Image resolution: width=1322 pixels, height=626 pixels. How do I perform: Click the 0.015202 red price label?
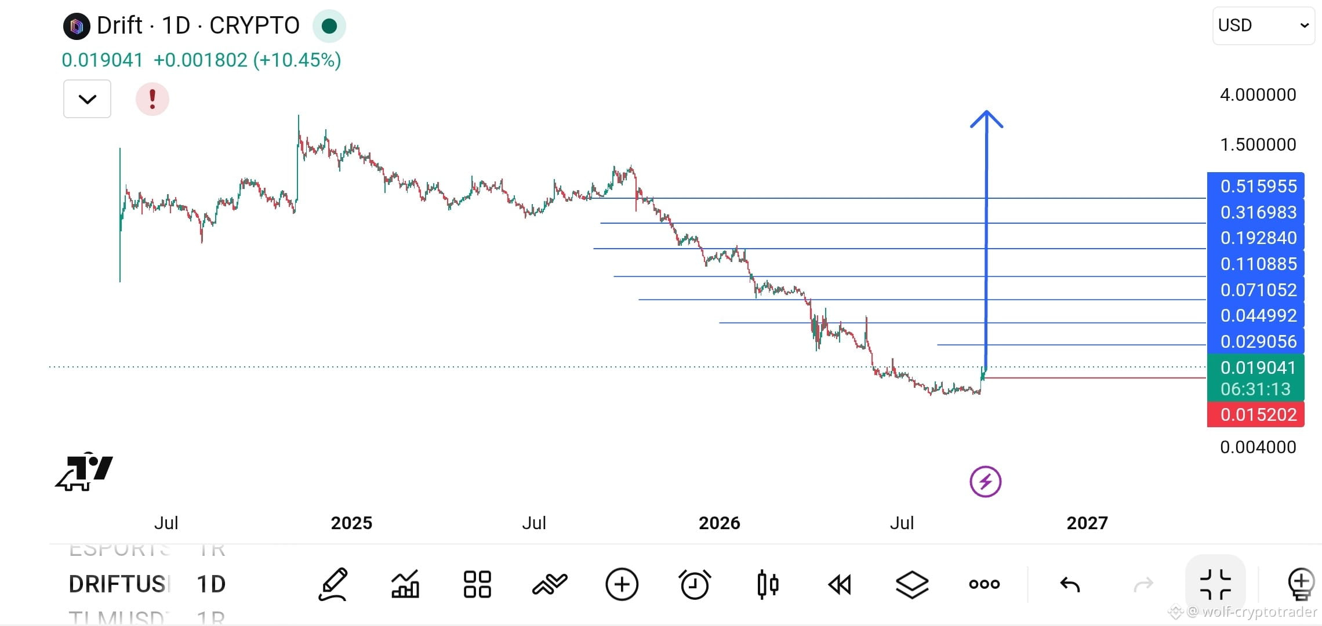click(1256, 414)
